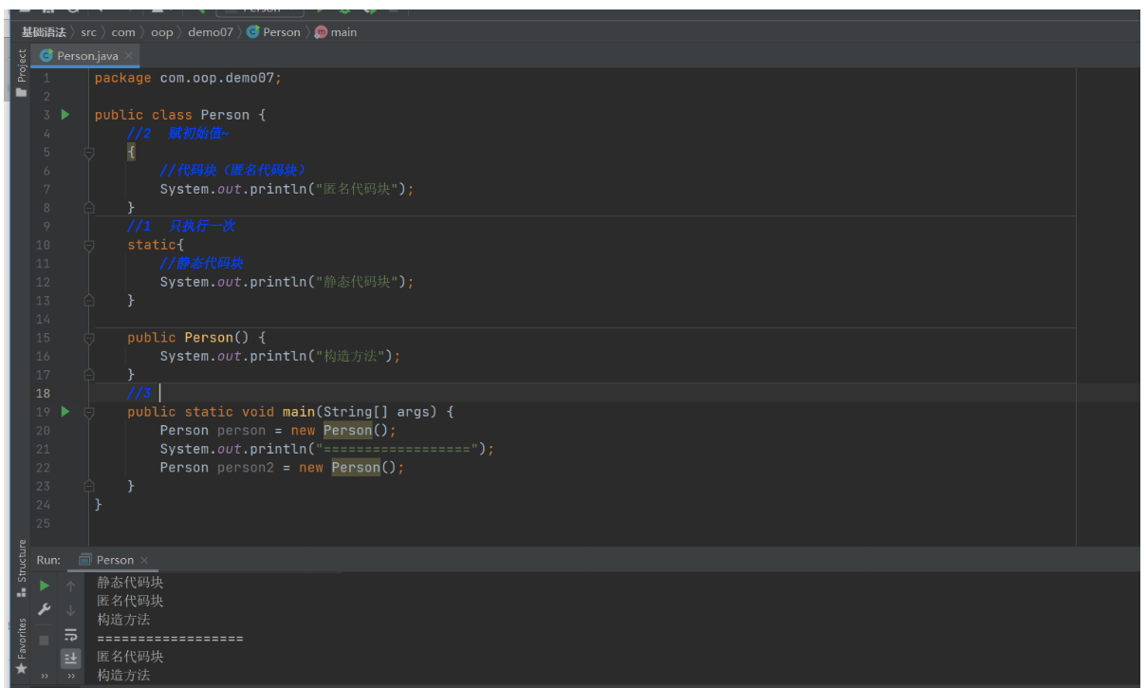Viewport: 1147px width, 688px height.
Task: Click the com breadcrumb
Action: 123,32
